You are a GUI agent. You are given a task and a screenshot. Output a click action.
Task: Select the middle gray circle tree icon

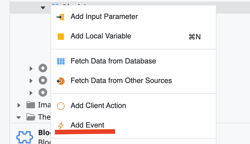(x=43, y=80)
